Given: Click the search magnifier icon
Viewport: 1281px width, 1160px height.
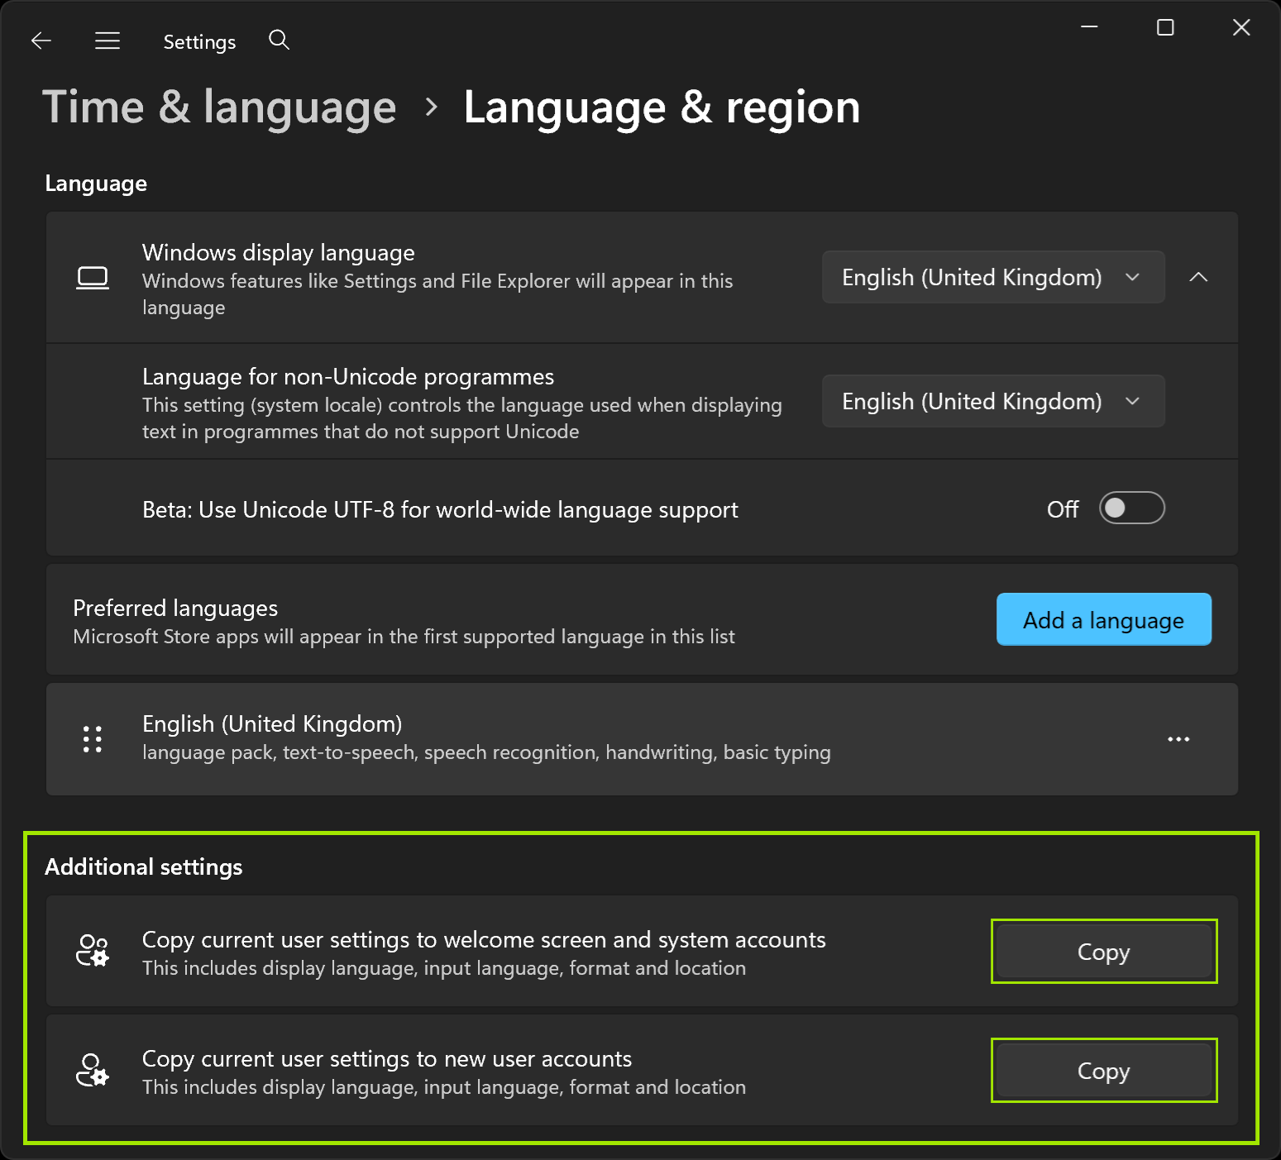Looking at the screenshot, I should click(x=279, y=39).
